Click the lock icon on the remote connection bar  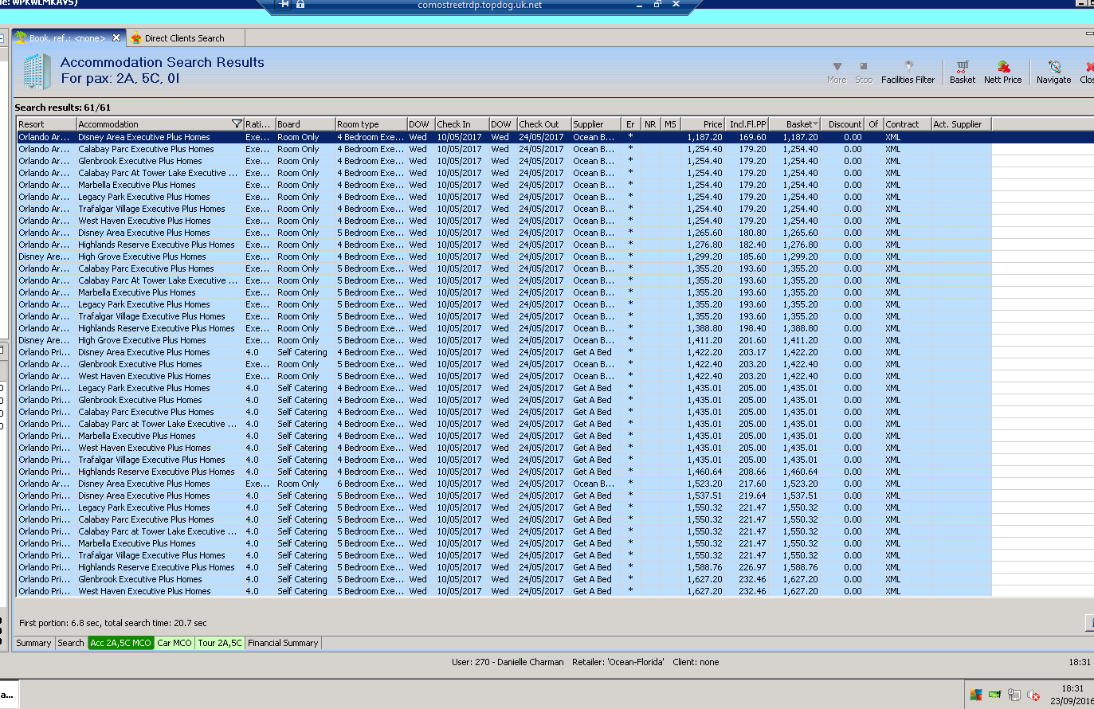(300, 4)
